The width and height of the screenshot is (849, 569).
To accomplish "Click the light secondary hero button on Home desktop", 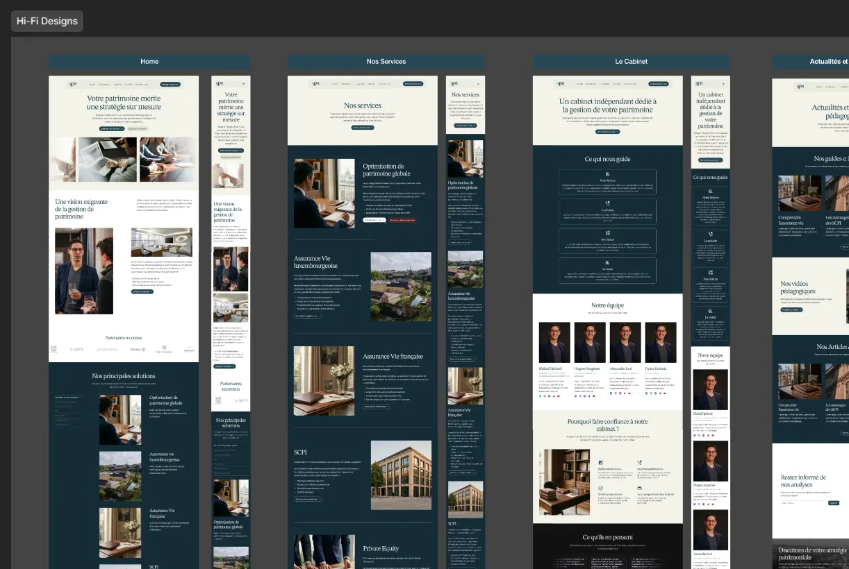I will [138, 128].
